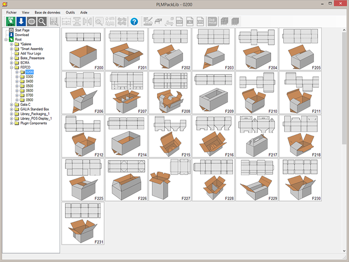The height and width of the screenshot is (262, 349).
Task: Click the blue Download arrow toolbar icon
Action: (21, 21)
